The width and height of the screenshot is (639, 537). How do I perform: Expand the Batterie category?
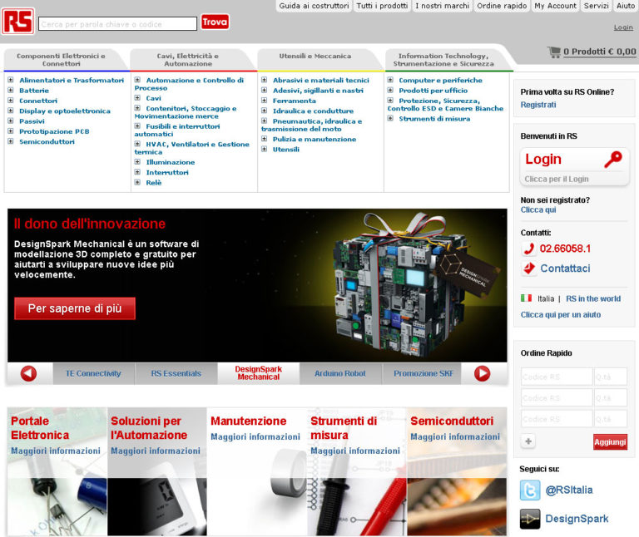click(x=11, y=90)
